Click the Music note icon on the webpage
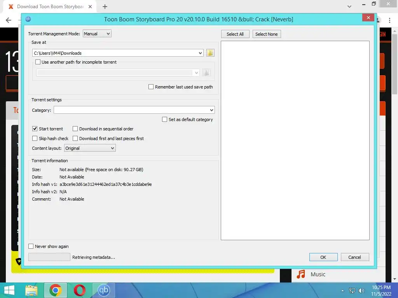Viewport: 398px width, 298px height. [x=301, y=274]
